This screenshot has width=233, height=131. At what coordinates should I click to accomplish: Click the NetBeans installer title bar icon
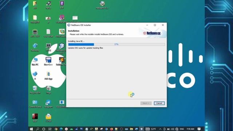point(69,25)
